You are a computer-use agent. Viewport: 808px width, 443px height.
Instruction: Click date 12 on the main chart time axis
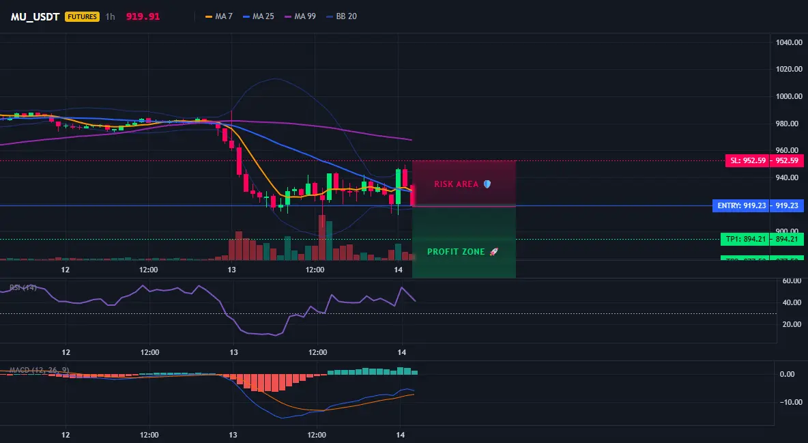click(66, 270)
